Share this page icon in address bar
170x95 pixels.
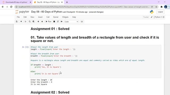click(x=152, y=7)
